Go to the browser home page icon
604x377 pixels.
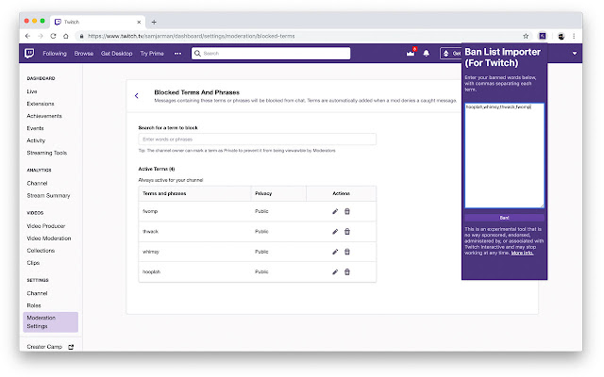coord(66,36)
